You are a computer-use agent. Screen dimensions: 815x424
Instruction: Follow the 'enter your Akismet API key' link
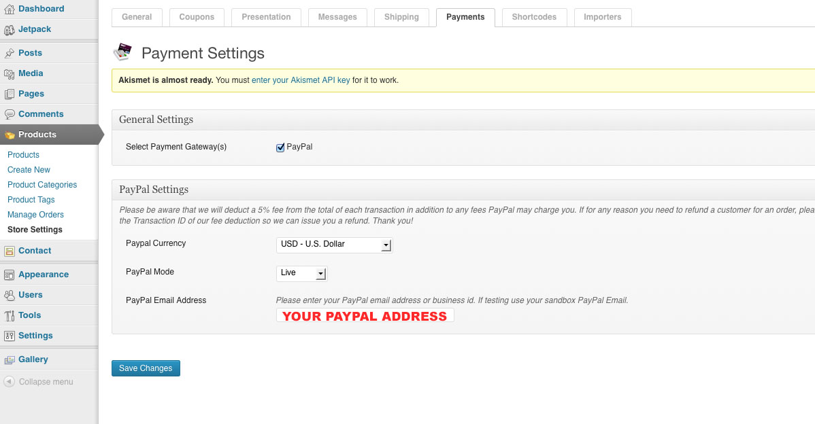pyautogui.click(x=301, y=80)
